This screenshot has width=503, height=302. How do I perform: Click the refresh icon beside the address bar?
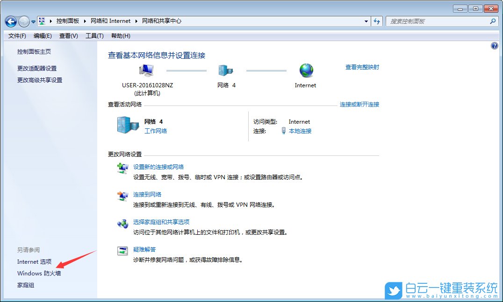tap(377, 21)
